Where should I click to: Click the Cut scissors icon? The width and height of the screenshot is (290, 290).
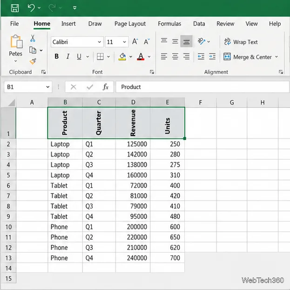coord(33,39)
